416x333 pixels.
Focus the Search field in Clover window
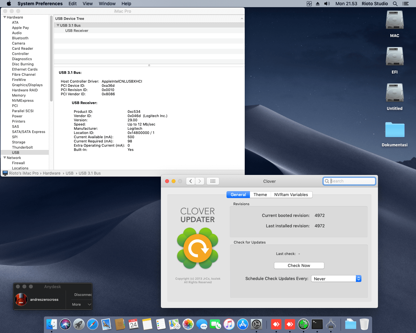coord(349,181)
